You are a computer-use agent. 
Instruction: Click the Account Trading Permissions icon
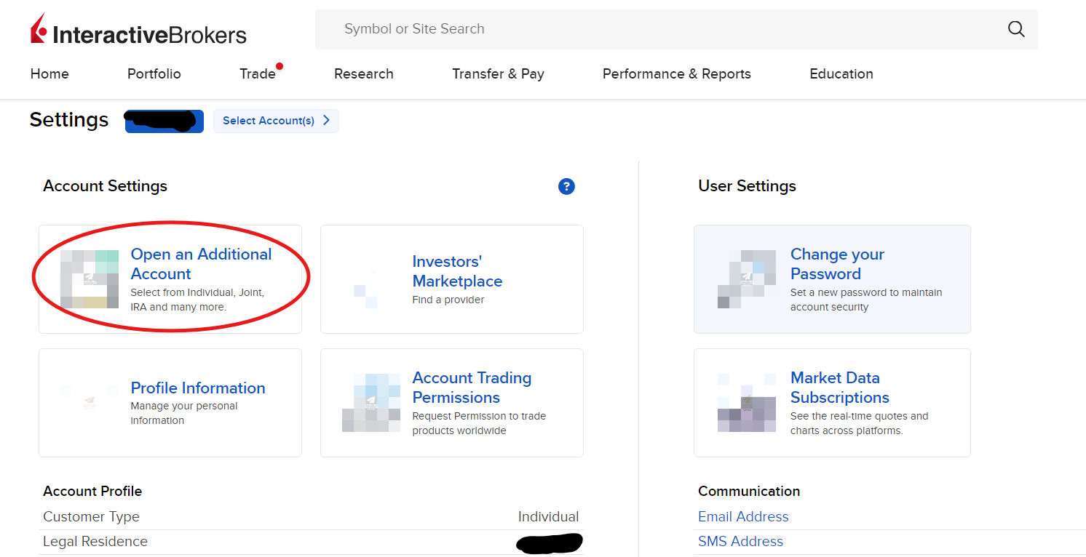[x=371, y=403]
